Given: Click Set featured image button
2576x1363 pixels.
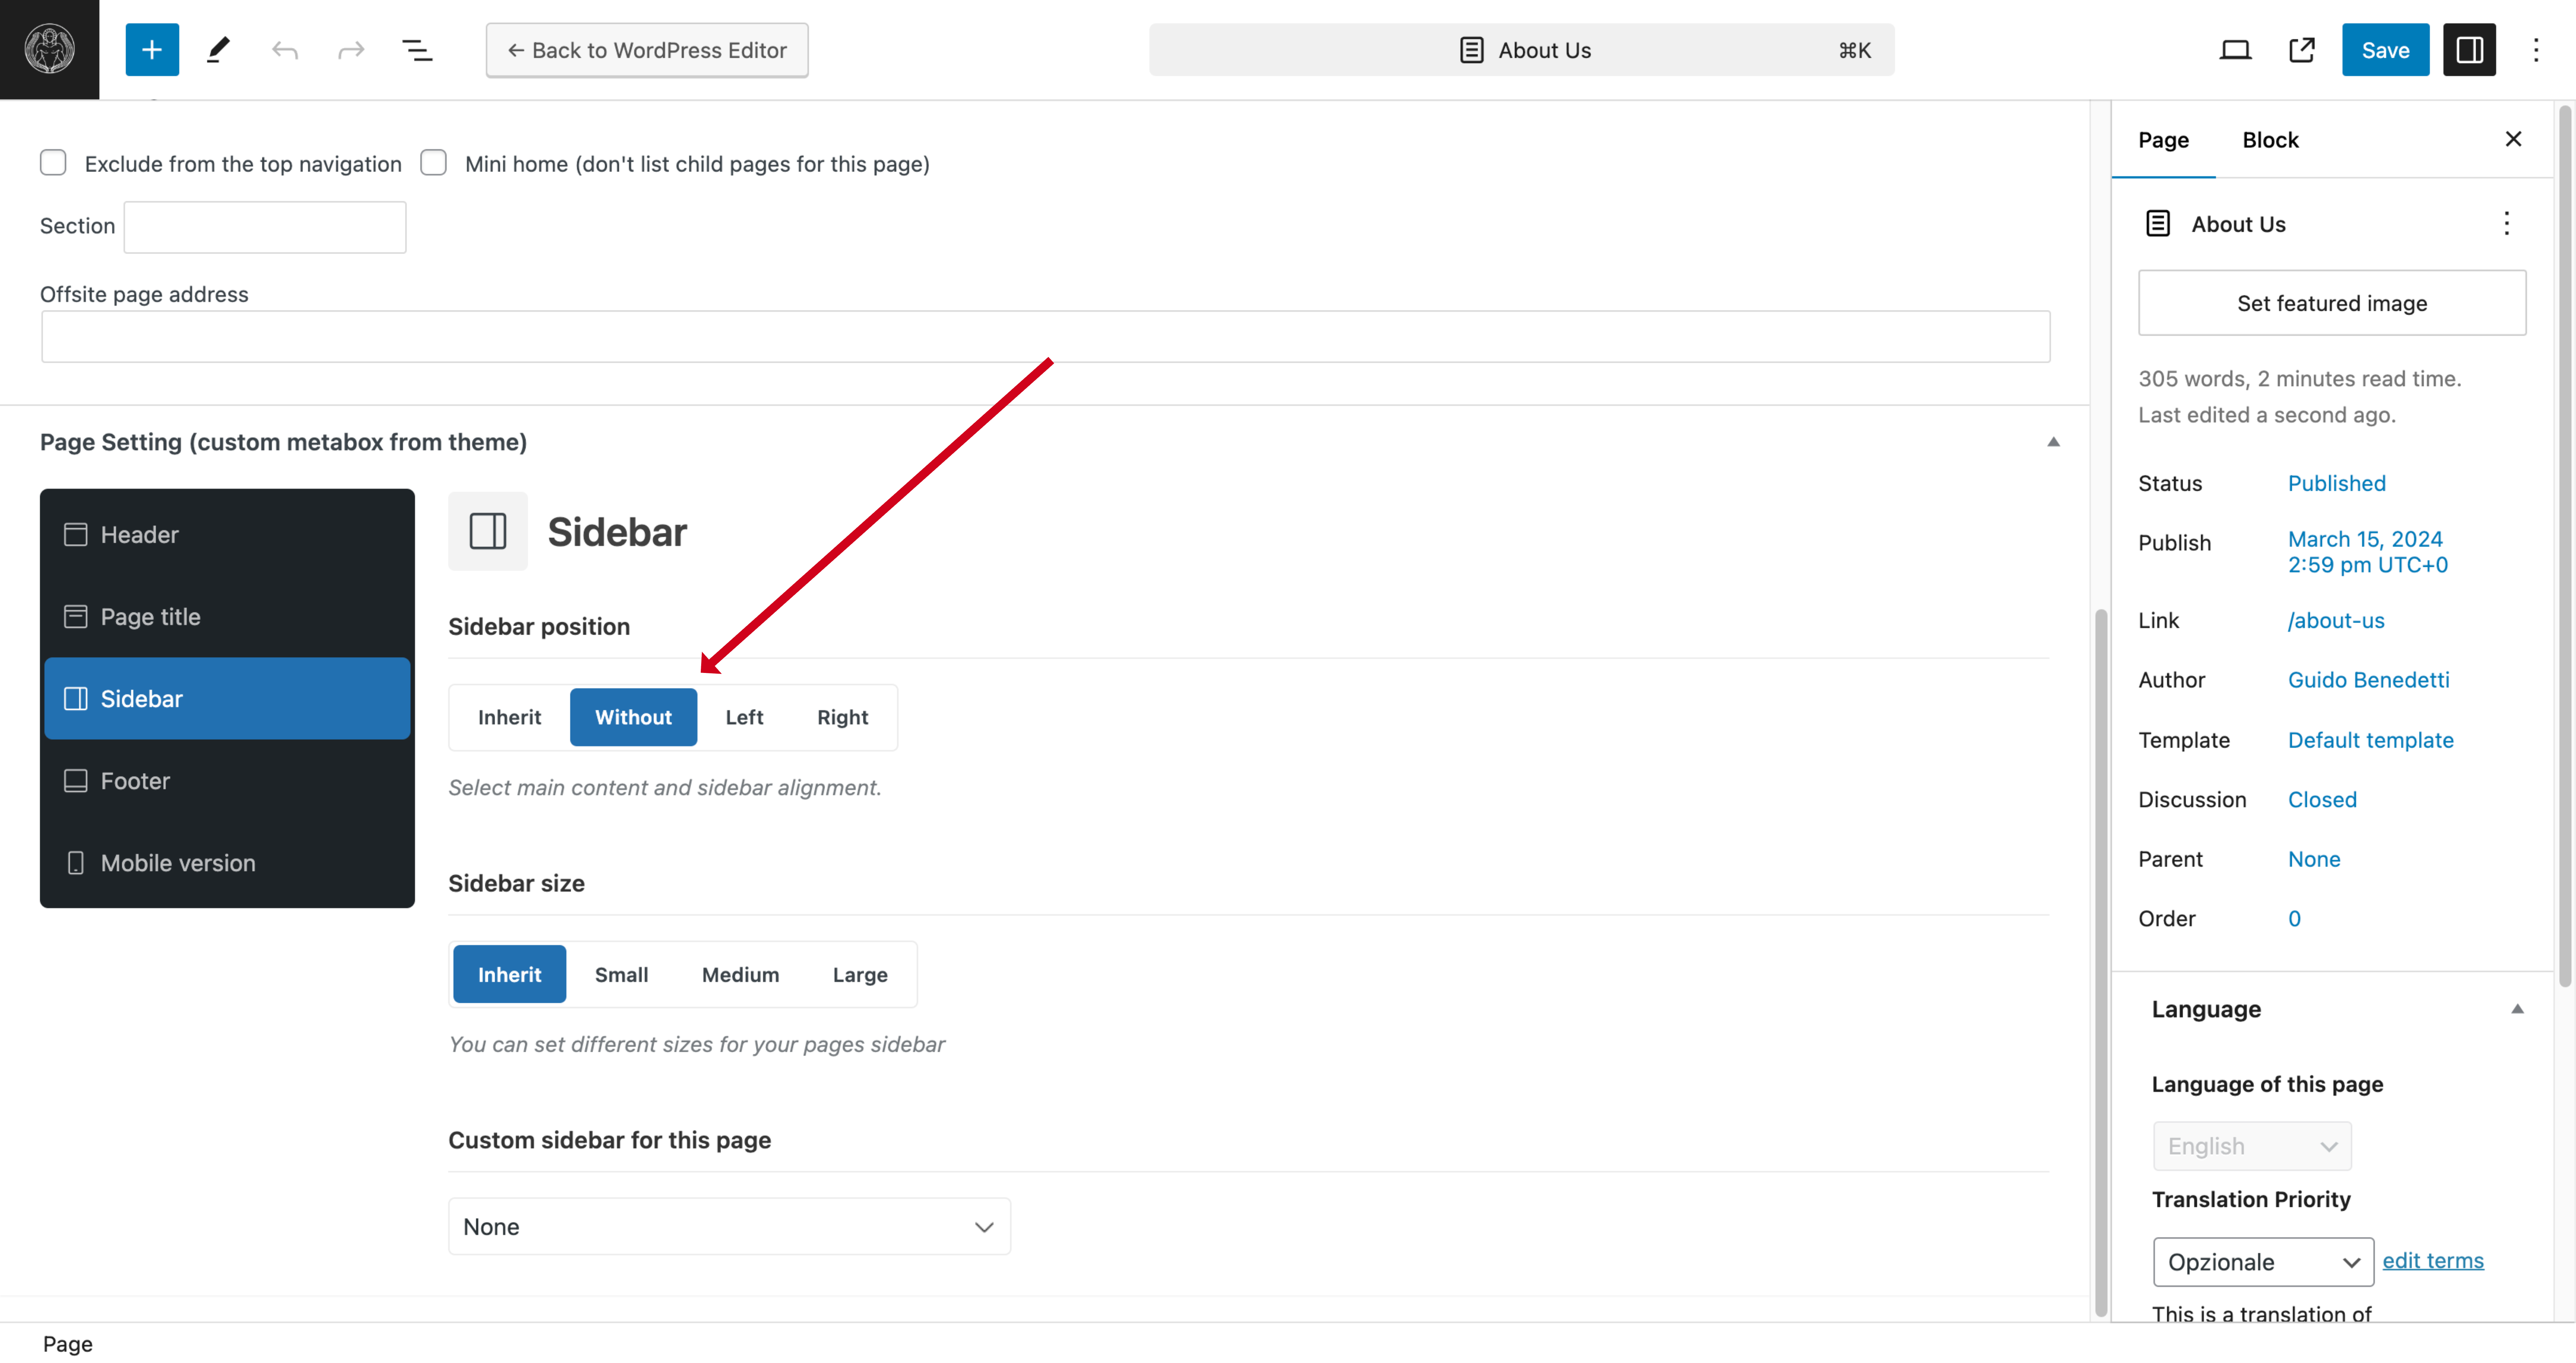Looking at the screenshot, I should click(x=2332, y=303).
